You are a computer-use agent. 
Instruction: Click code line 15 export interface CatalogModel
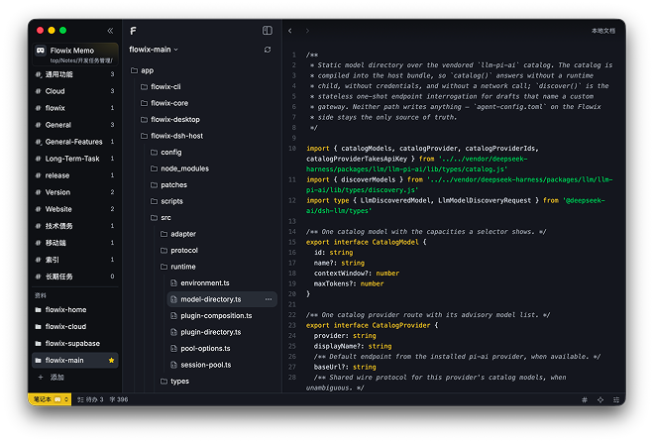(367, 243)
